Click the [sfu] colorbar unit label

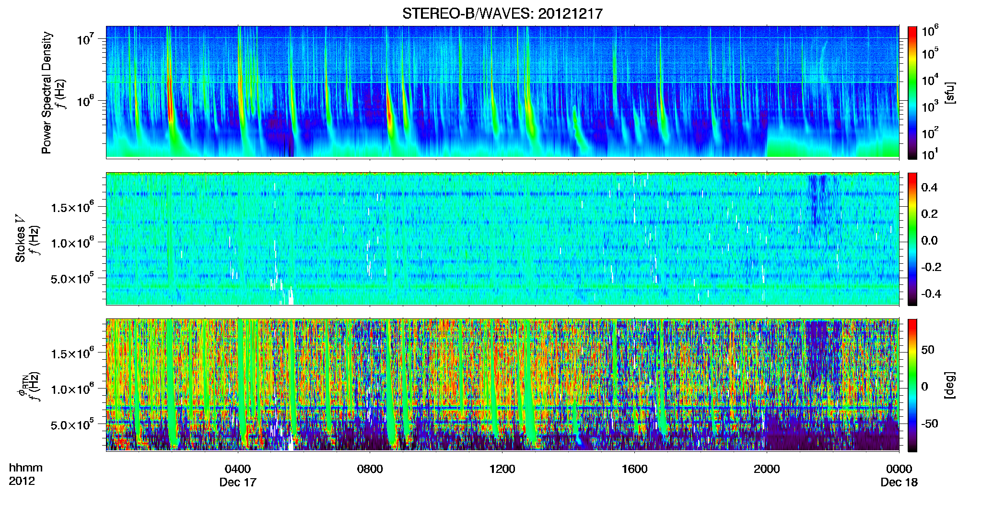pyautogui.click(x=950, y=93)
